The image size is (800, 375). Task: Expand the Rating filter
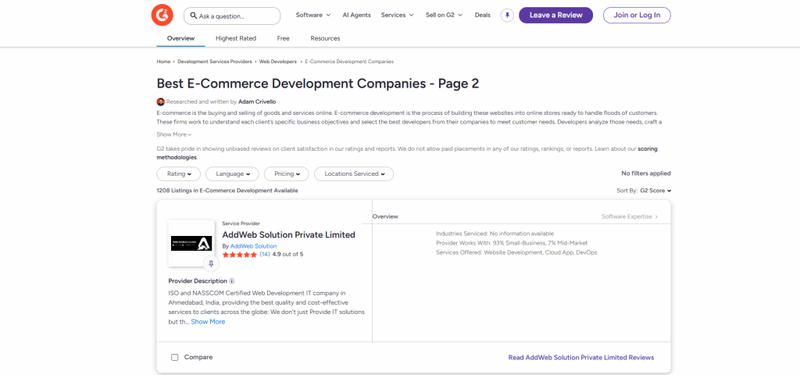pyautogui.click(x=179, y=174)
